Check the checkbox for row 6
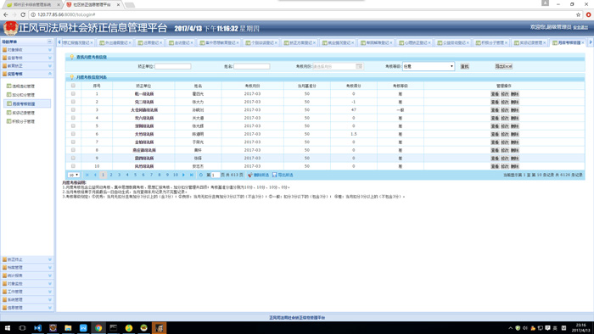Screen dimensions: 594x334 coord(73,134)
